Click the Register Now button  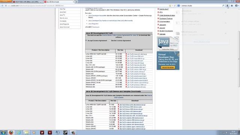(x=168, y=67)
